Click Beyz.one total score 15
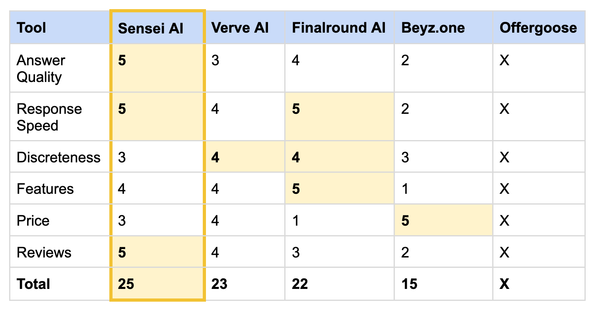598x312 pixels. point(409,284)
